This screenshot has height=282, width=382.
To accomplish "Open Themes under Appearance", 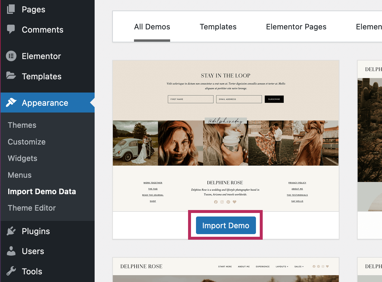I will [x=22, y=125].
